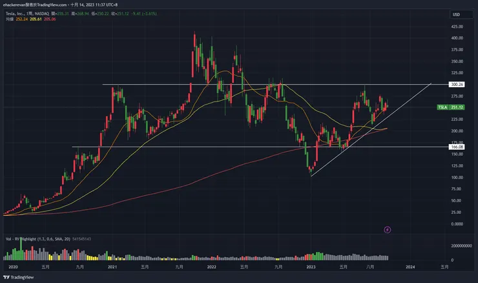Viewport: 478px width, 283px height.
Task: Click the 100.00 price axis label
Action: 457,178
